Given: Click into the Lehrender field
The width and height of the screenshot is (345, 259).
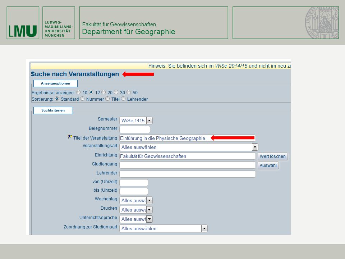Looking at the screenshot, I should tap(188, 174).
